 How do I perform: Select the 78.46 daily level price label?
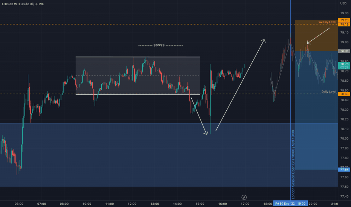point(344,94)
